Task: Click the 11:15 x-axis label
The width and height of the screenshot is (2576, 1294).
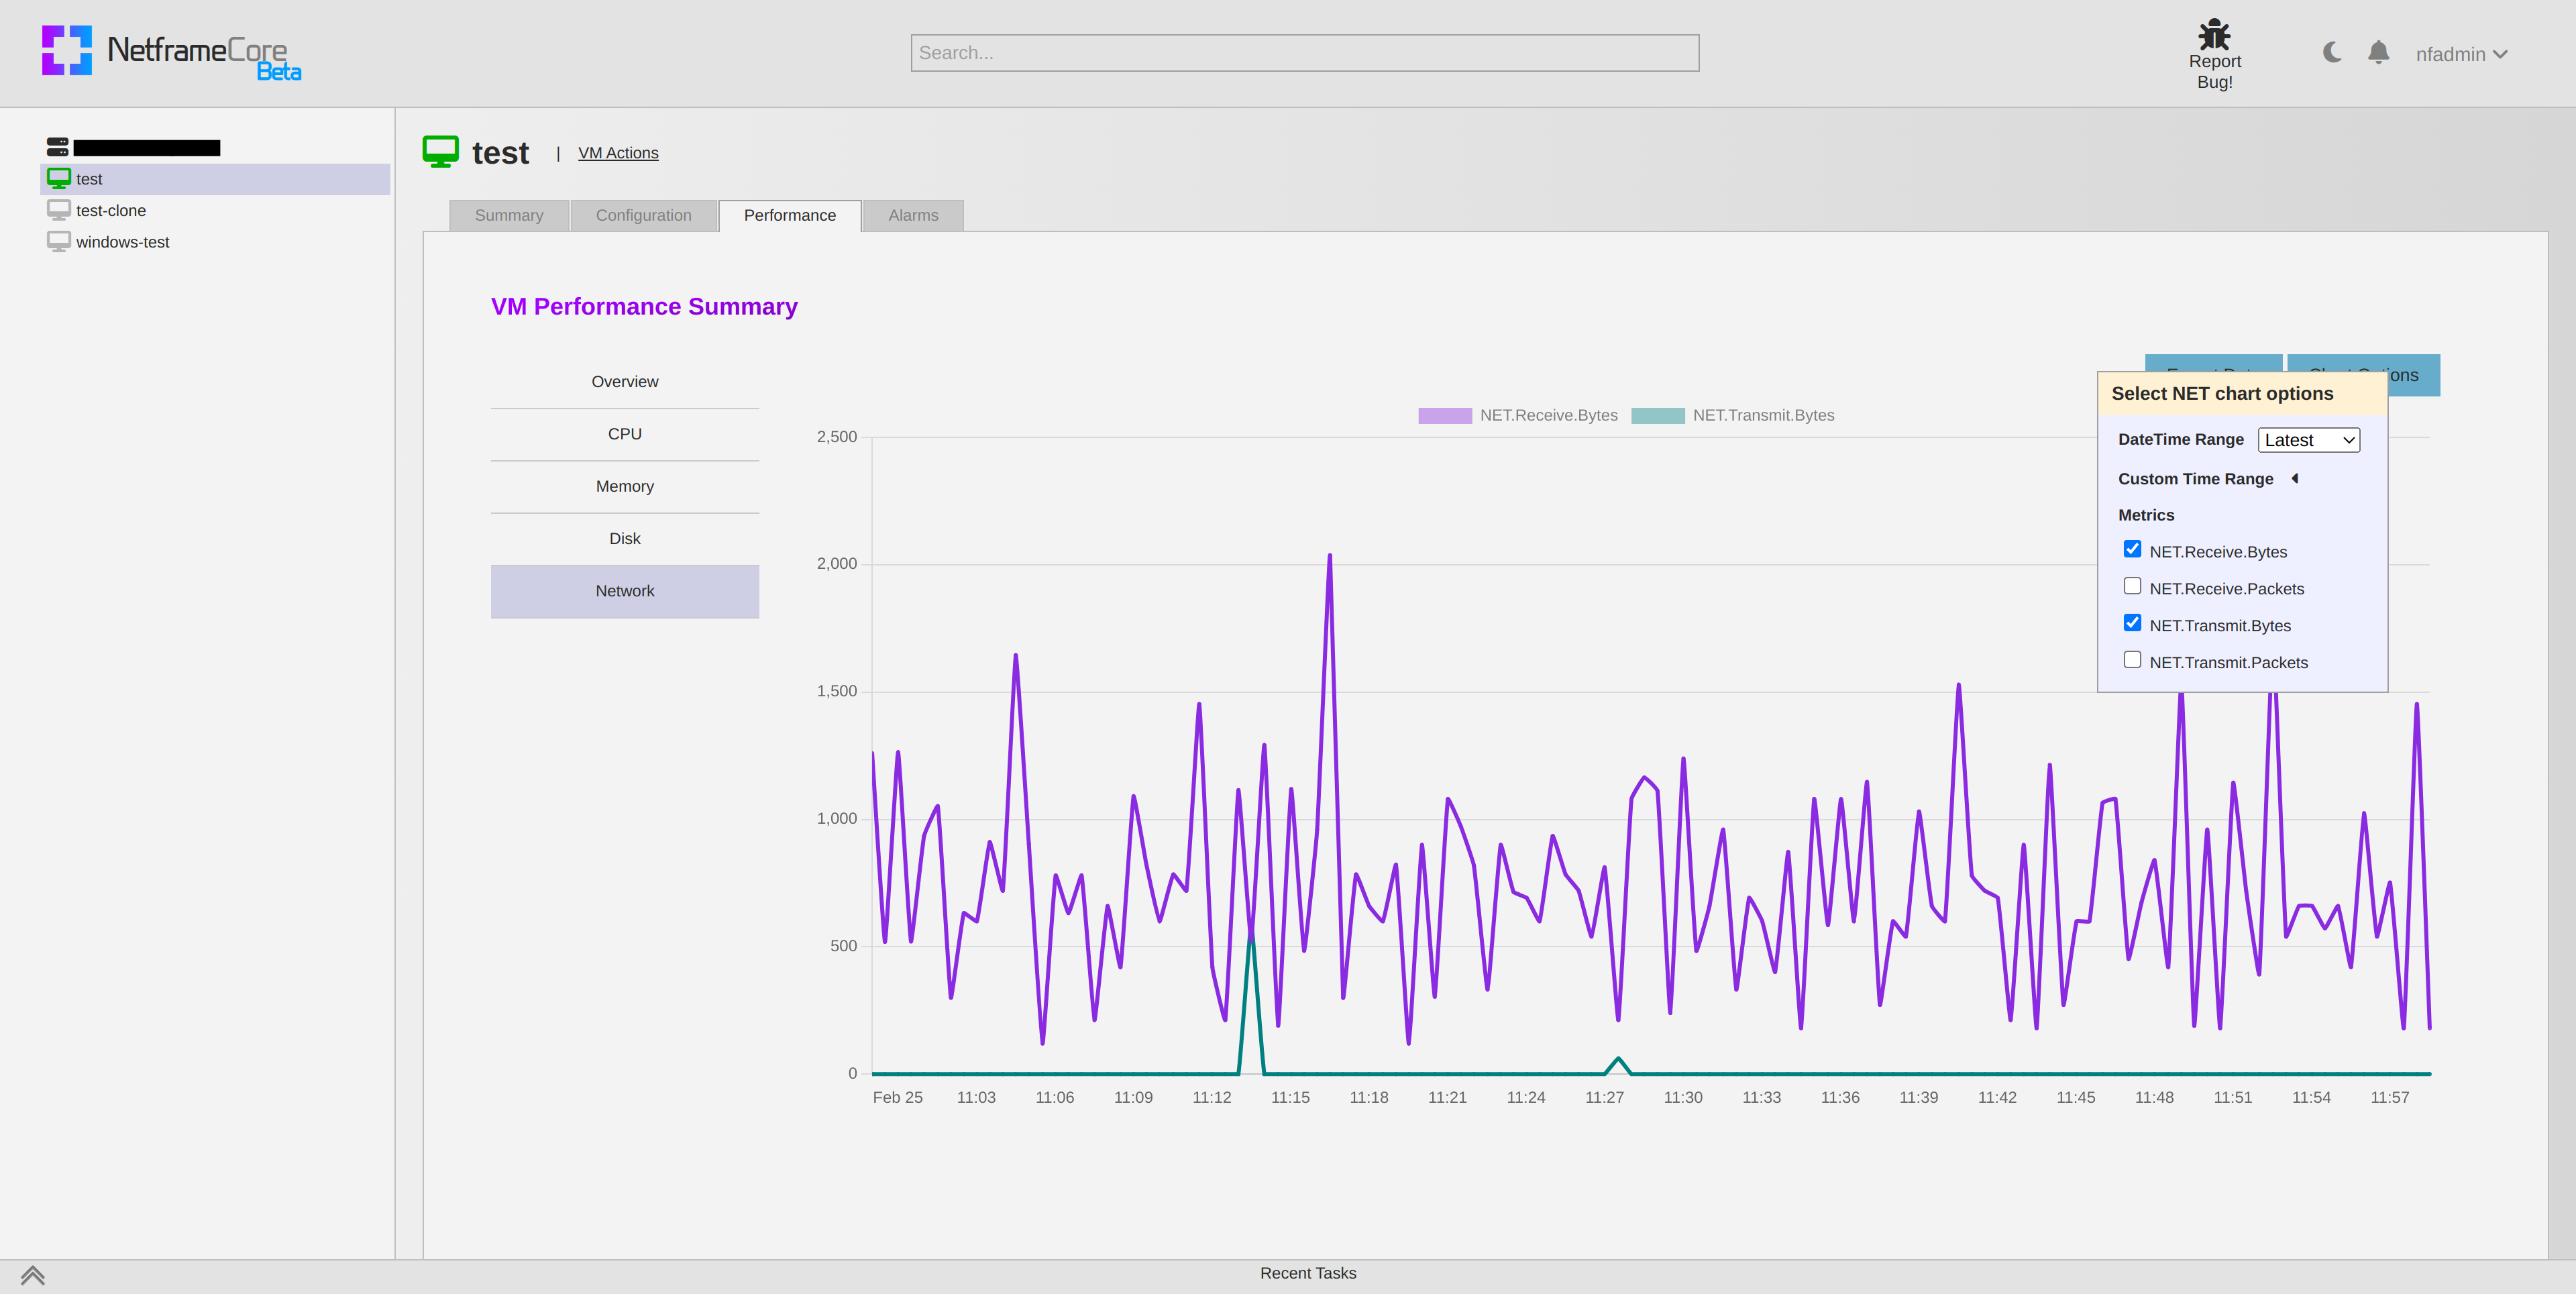Action: 1290,1097
